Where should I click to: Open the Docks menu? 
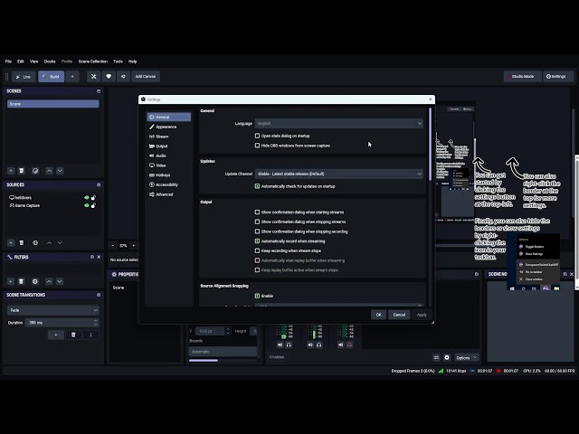click(x=50, y=61)
